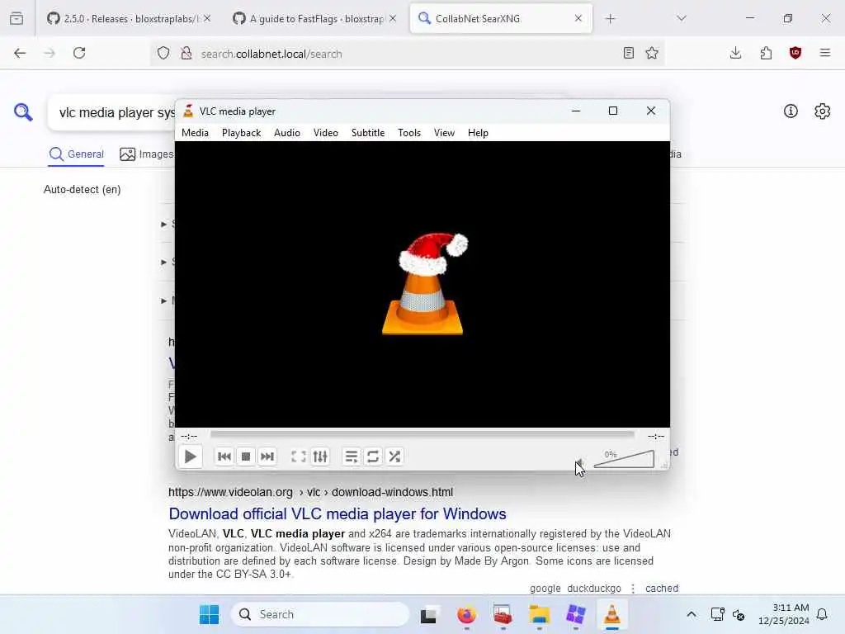Open Task View from the taskbar
845x634 pixels.
click(x=429, y=614)
